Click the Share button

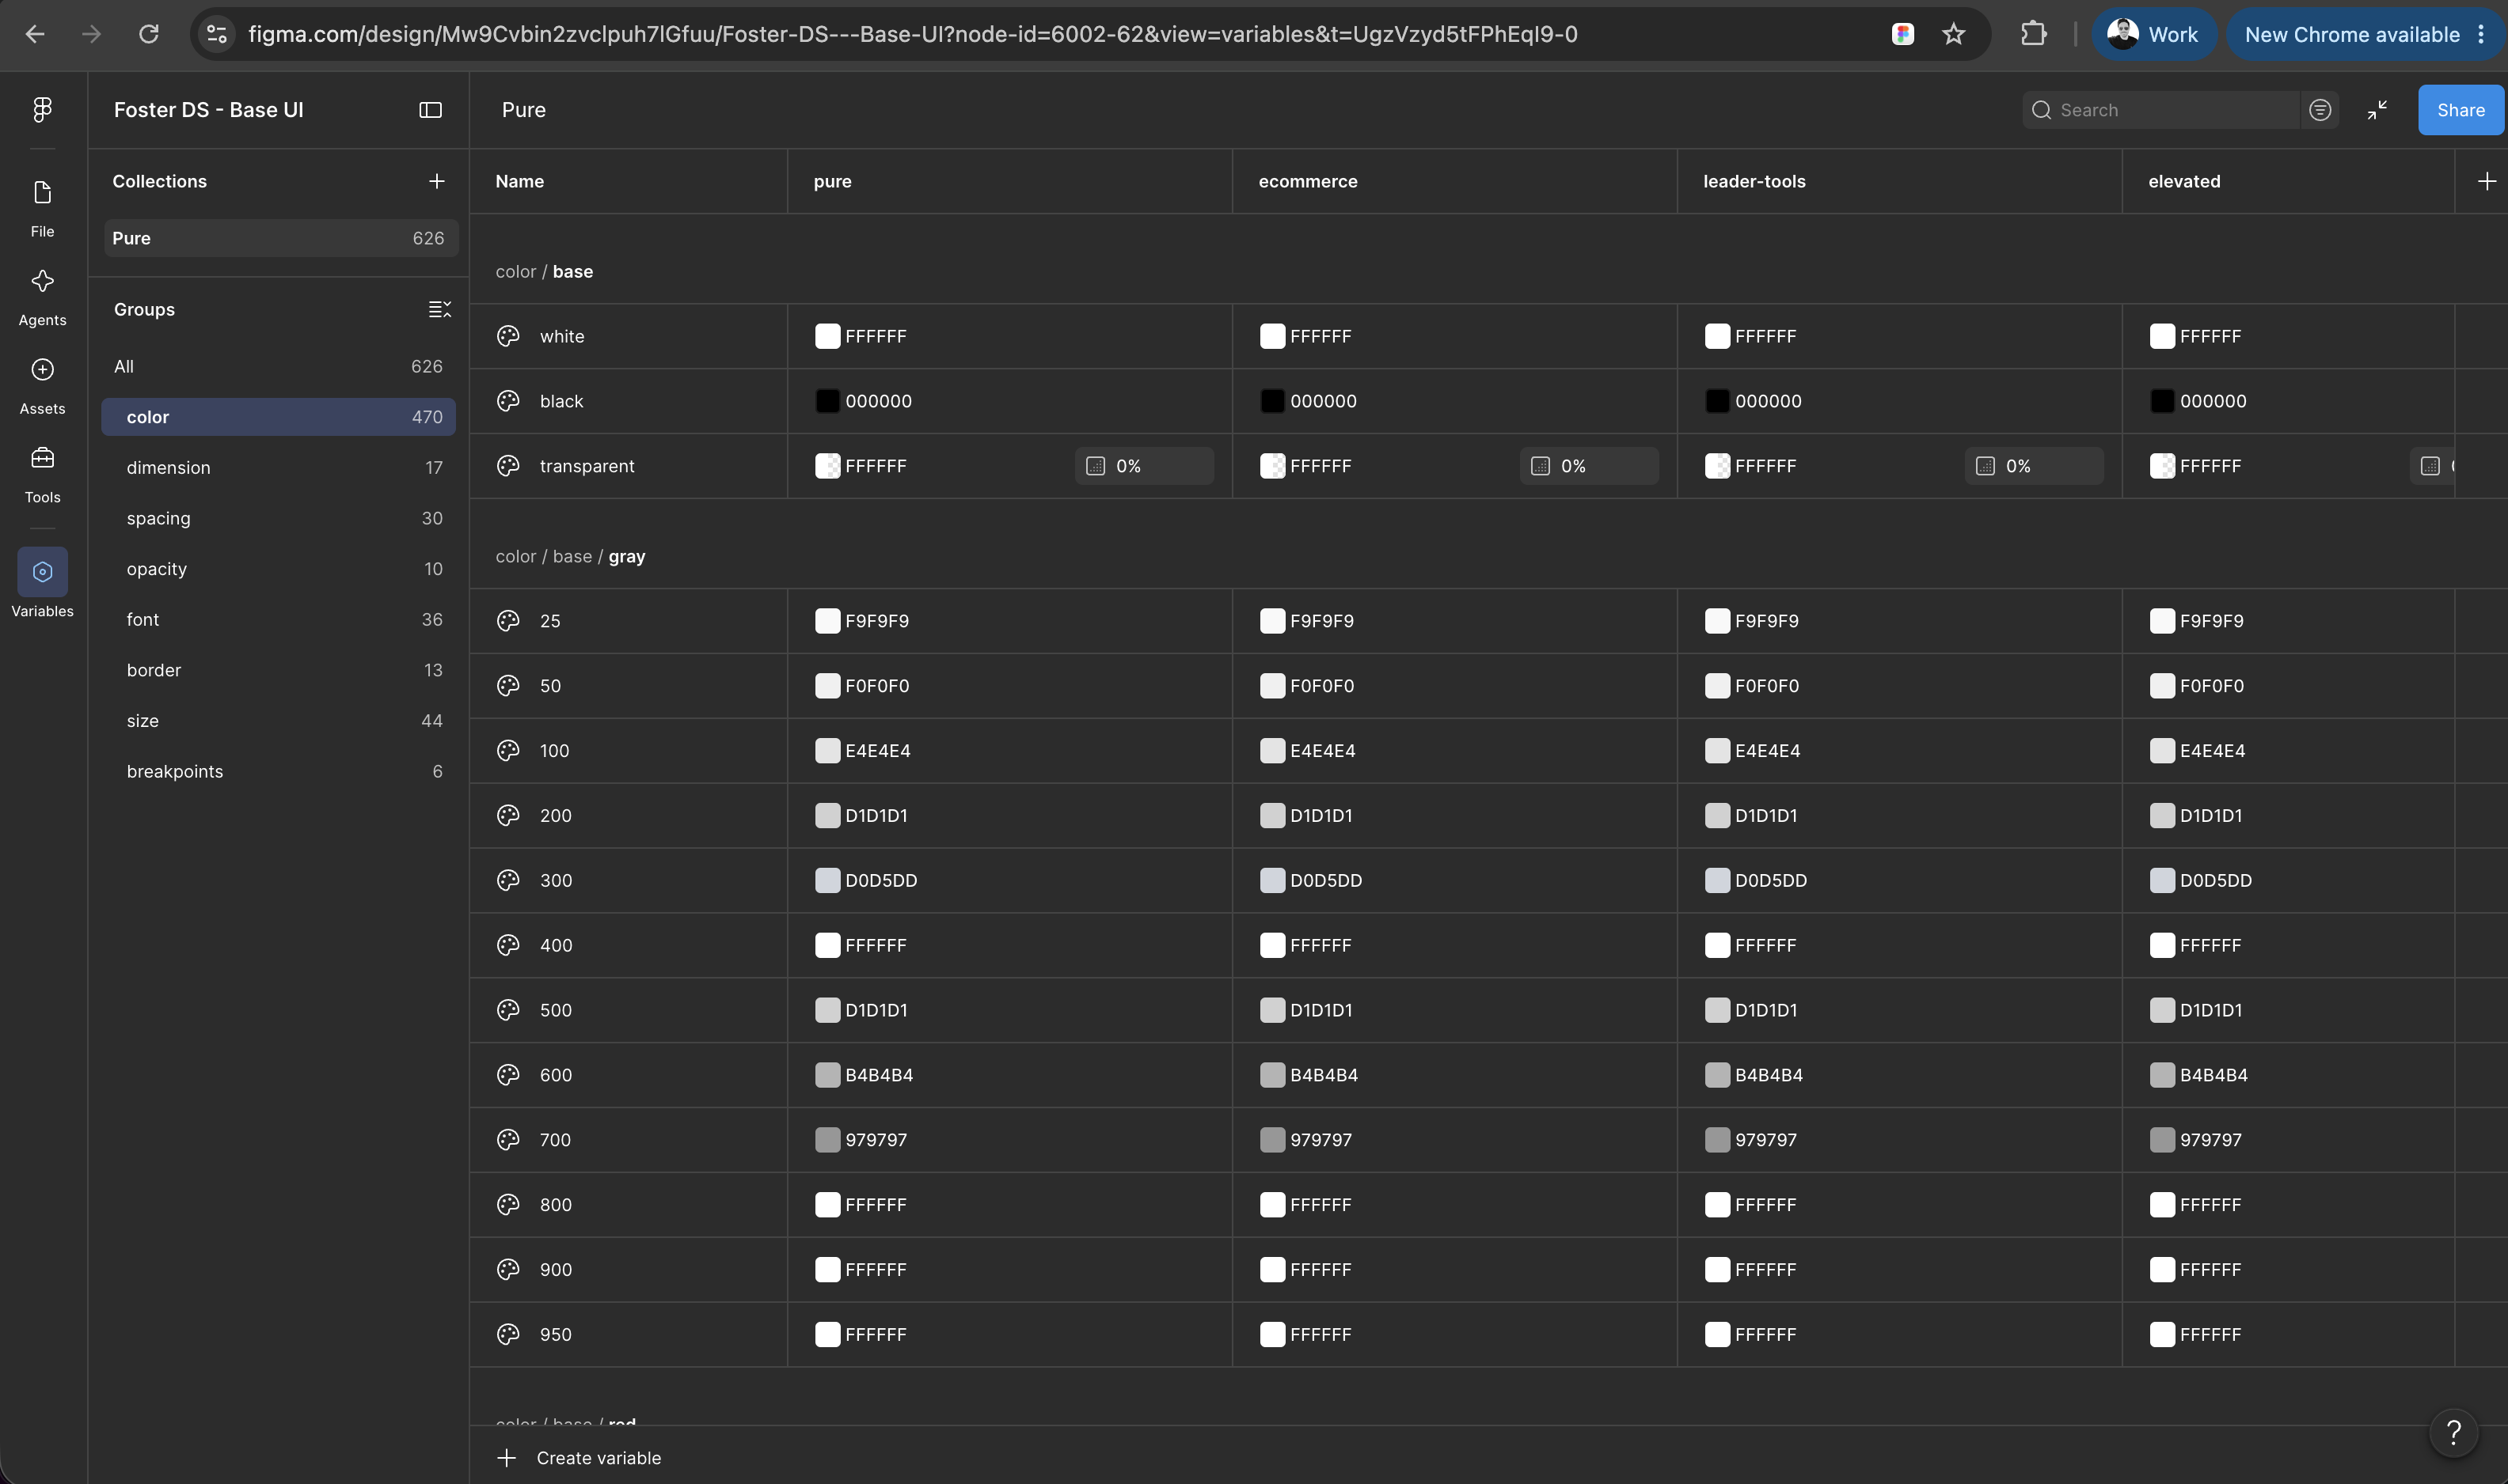[2460, 110]
